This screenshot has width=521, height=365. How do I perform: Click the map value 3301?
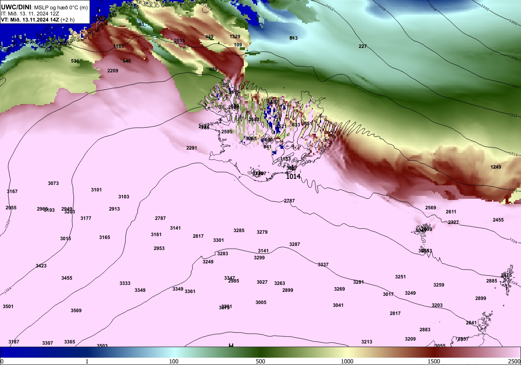click(219, 240)
